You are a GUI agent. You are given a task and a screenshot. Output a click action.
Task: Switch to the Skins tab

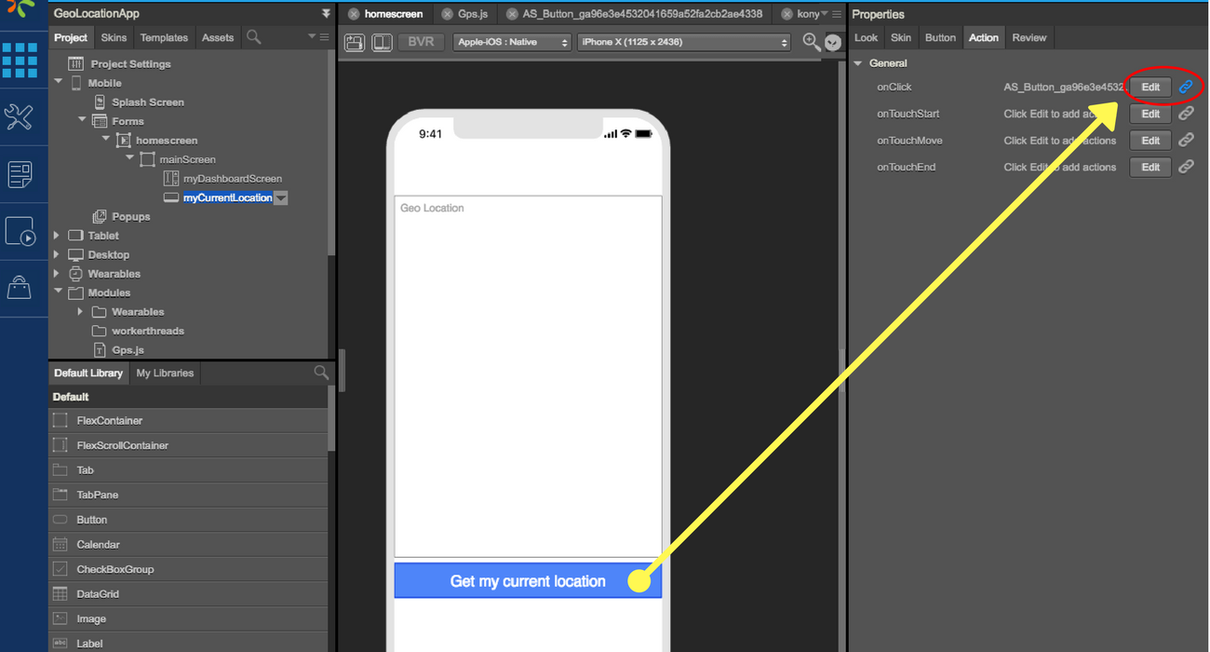click(114, 37)
